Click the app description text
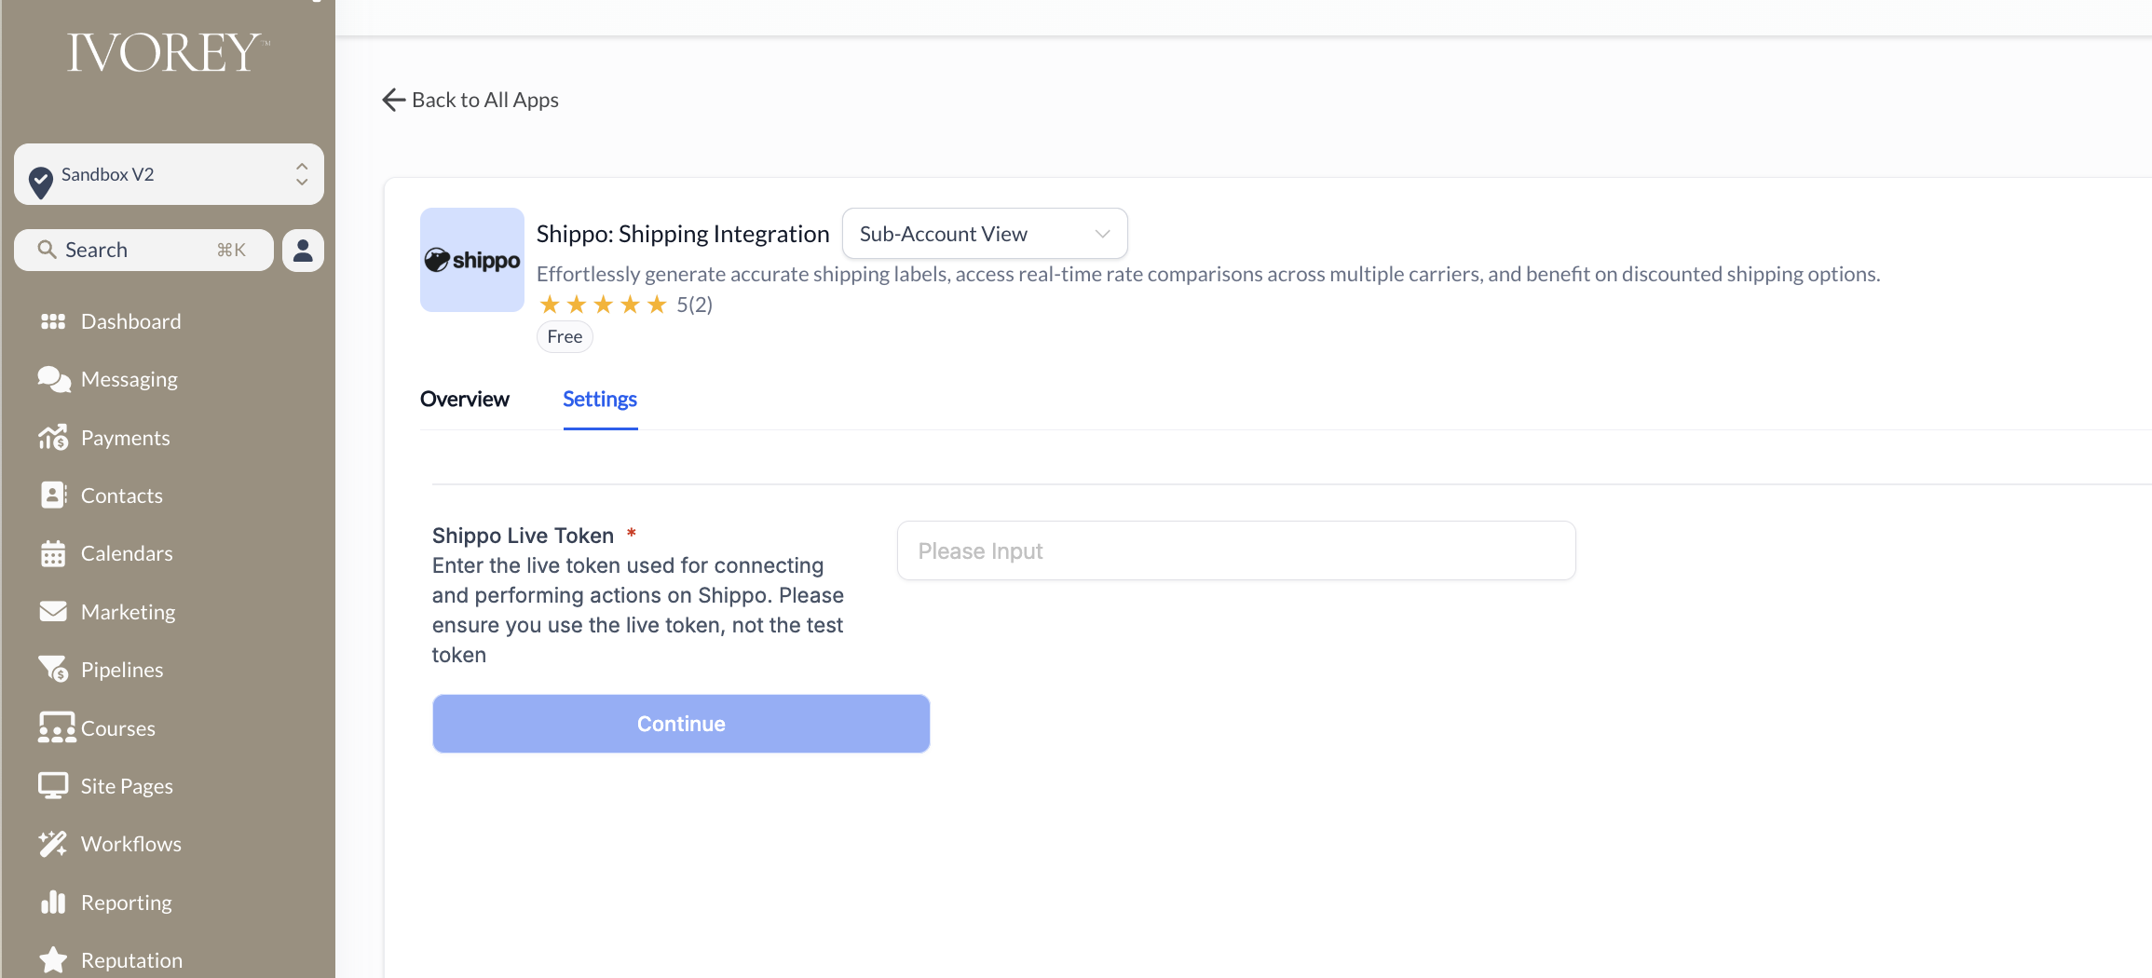 1208,274
